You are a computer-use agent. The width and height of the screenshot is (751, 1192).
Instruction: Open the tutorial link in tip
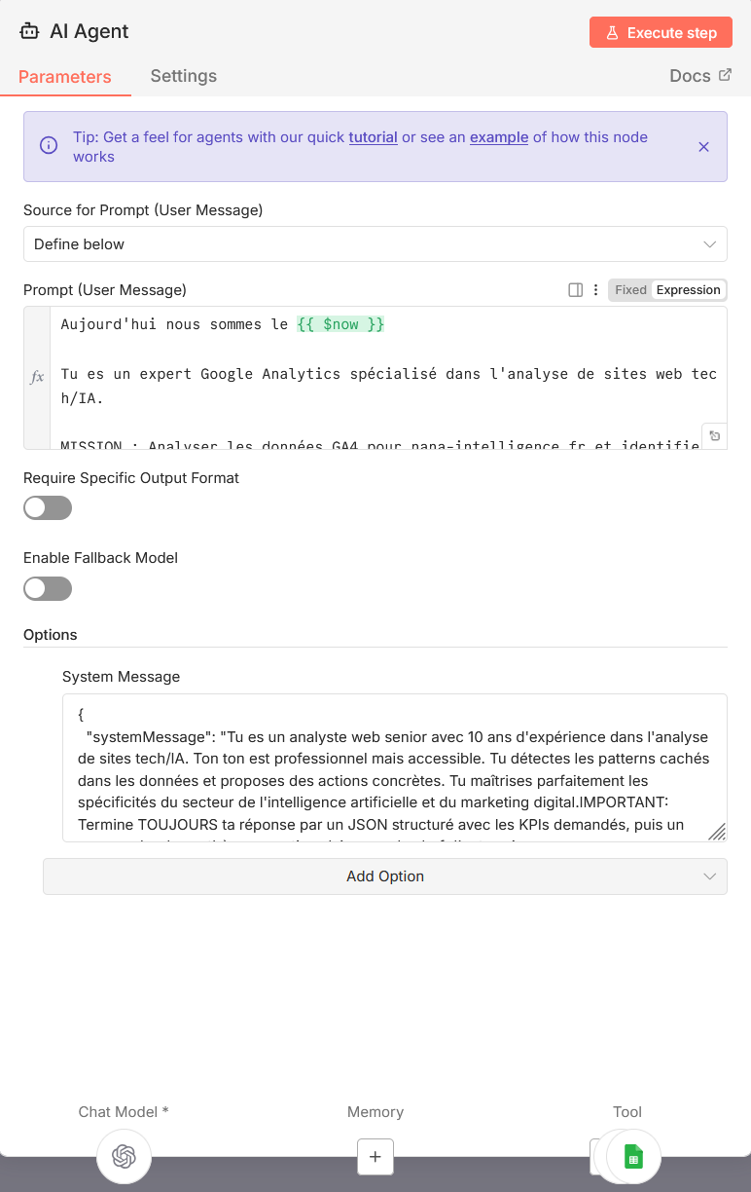[373, 137]
